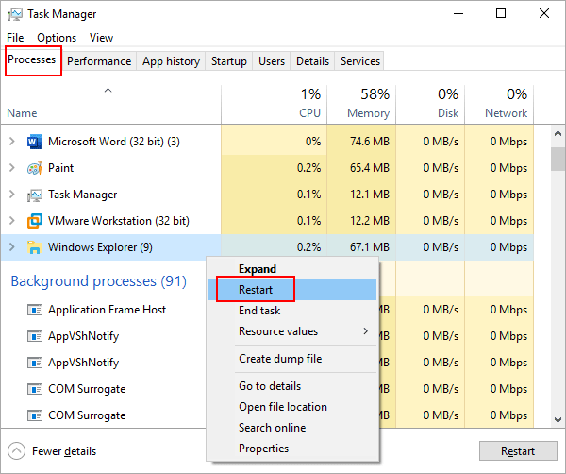
Task: Click the 67.1 MB Windows Explorer memory value
Action: pyautogui.click(x=370, y=247)
